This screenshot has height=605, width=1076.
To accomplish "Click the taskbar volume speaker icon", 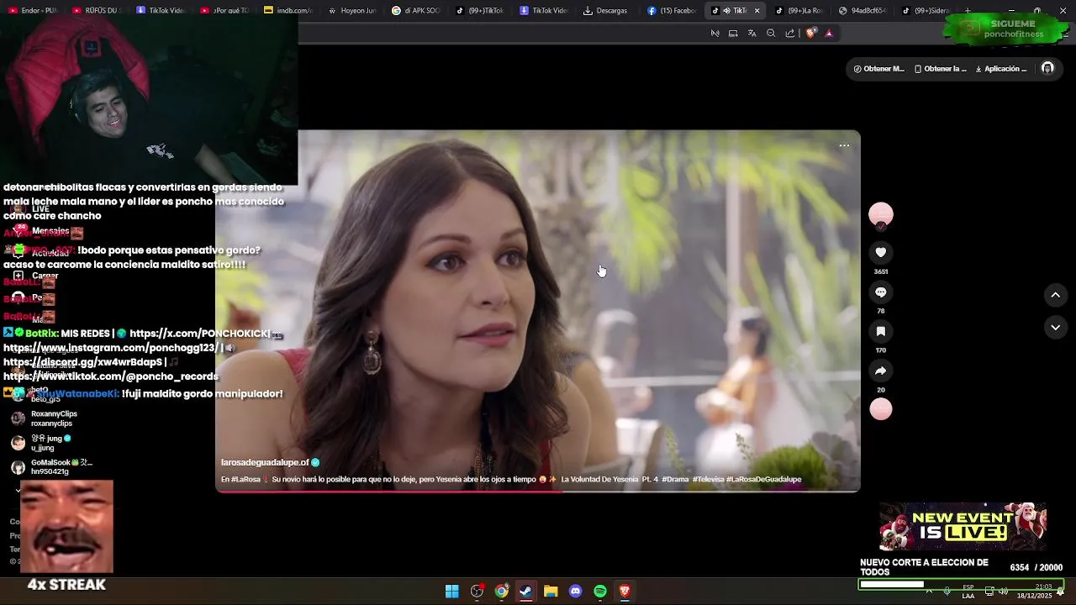I will pos(1003,591).
